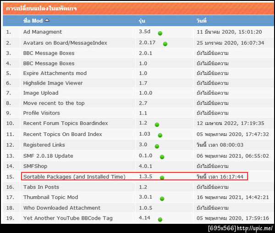Click วันนี้ เวลา 16:17:44 timestamp
Image resolution: width=275 pixels, height=233 pixels.
(220, 176)
